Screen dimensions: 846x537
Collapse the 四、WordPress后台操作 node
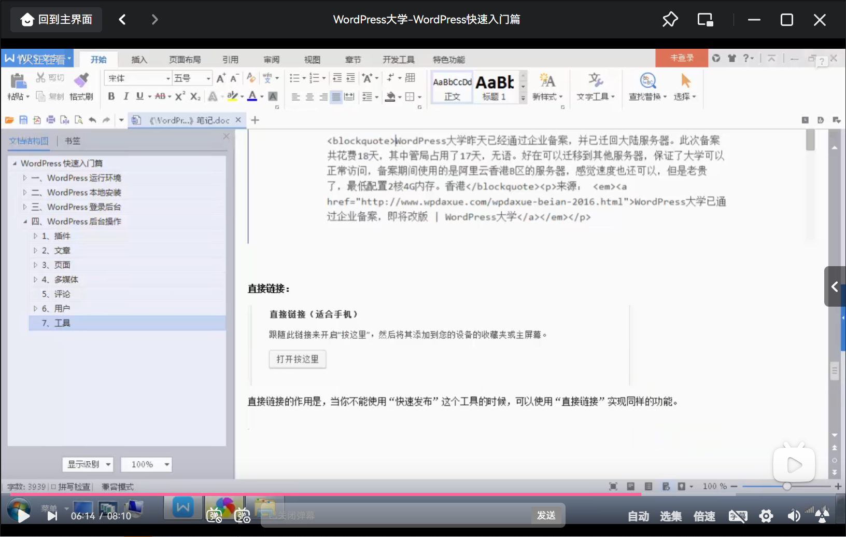pos(25,222)
